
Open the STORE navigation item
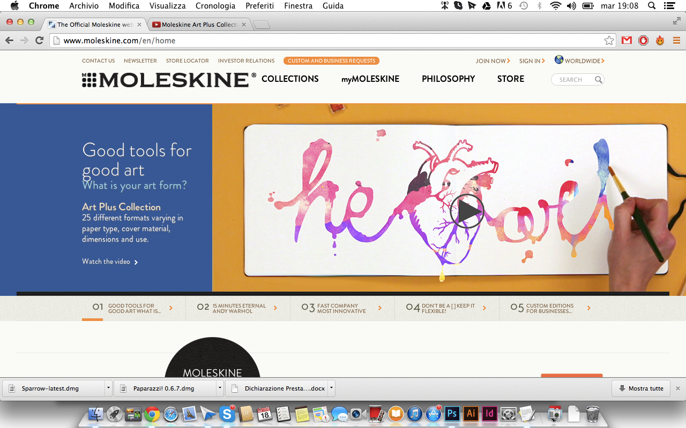pos(511,79)
